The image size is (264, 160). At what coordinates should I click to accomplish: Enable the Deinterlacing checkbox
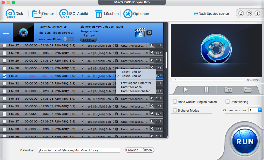point(228,102)
